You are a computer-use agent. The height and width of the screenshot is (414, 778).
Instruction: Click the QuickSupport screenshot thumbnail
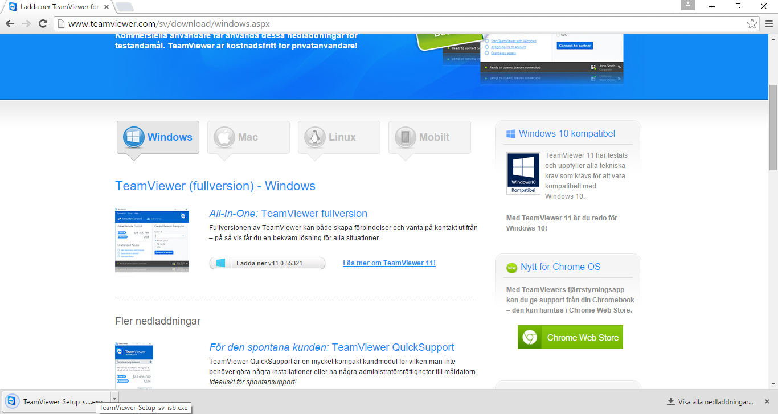pos(134,365)
